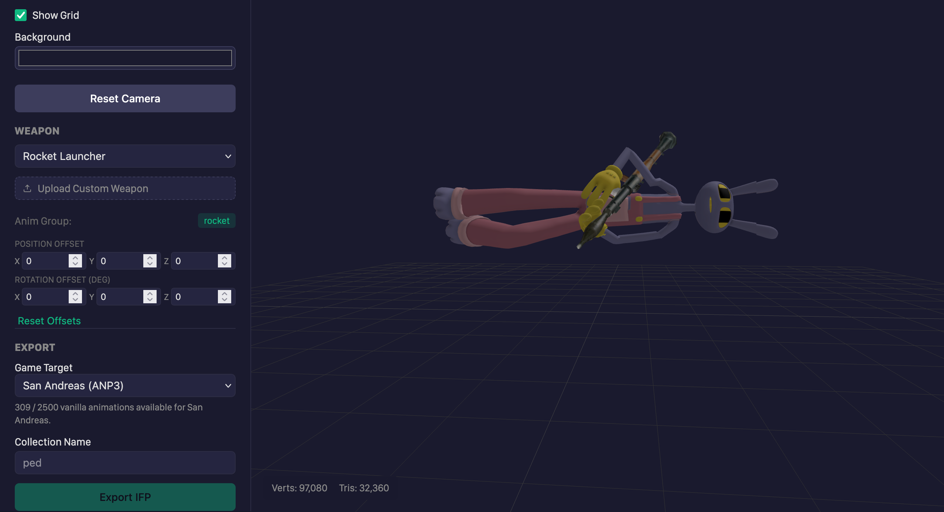Image resolution: width=944 pixels, height=512 pixels.
Task: Open the Background color picker swatch
Action: 125,58
